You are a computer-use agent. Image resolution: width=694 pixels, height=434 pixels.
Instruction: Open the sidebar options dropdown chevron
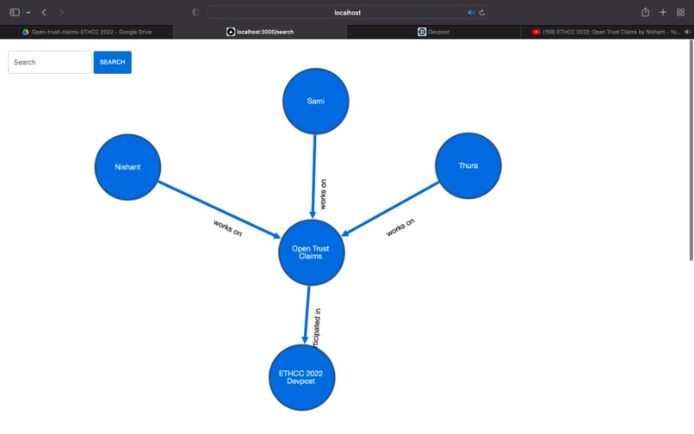[28, 13]
